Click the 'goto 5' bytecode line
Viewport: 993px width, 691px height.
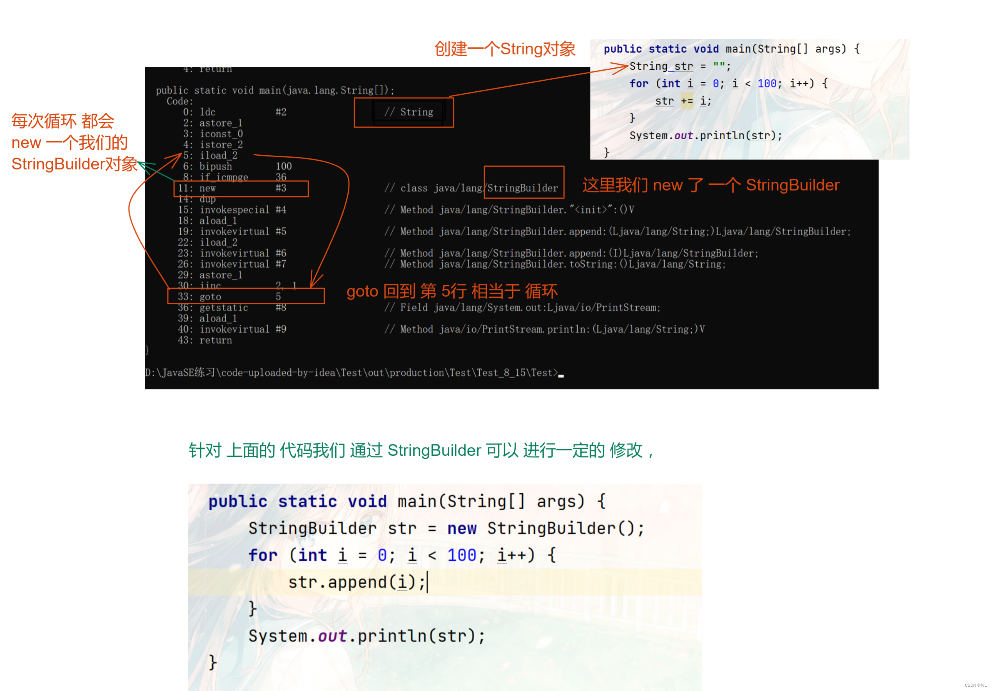click(229, 297)
